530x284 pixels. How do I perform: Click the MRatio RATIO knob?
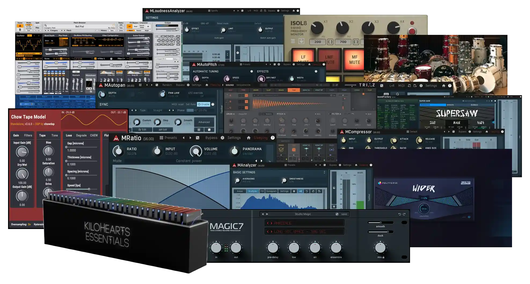pos(118,151)
